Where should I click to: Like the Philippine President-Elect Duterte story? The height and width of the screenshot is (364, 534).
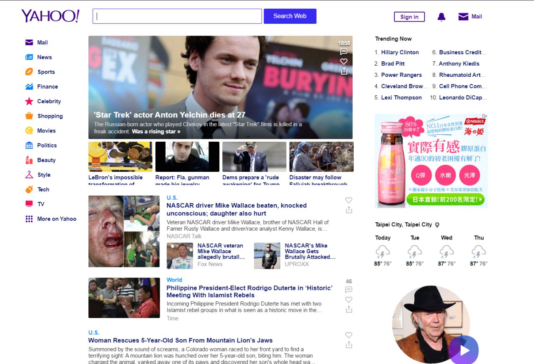pyautogui.click(x=349, y=300)
